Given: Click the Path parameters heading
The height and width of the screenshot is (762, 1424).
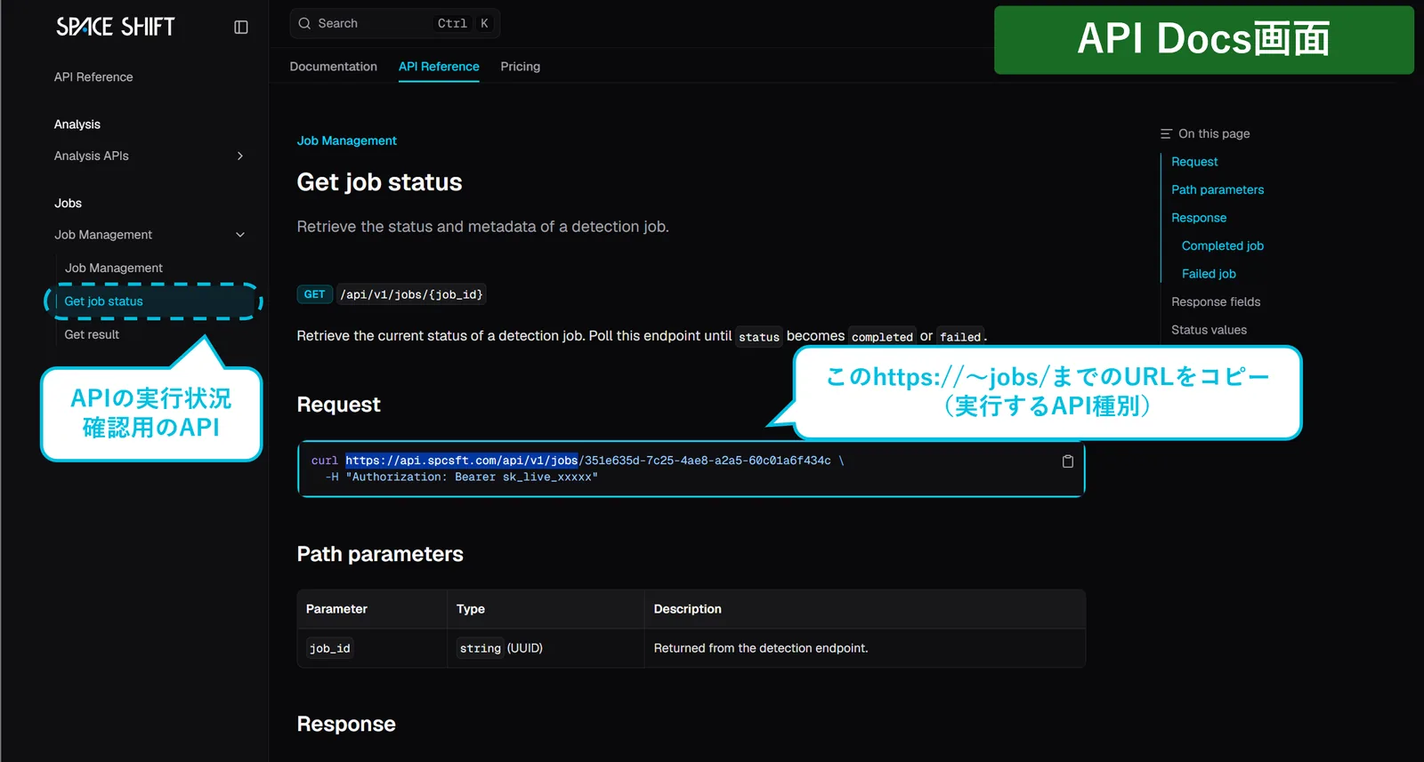Looking at the screenshot, I should coord(380,554).
